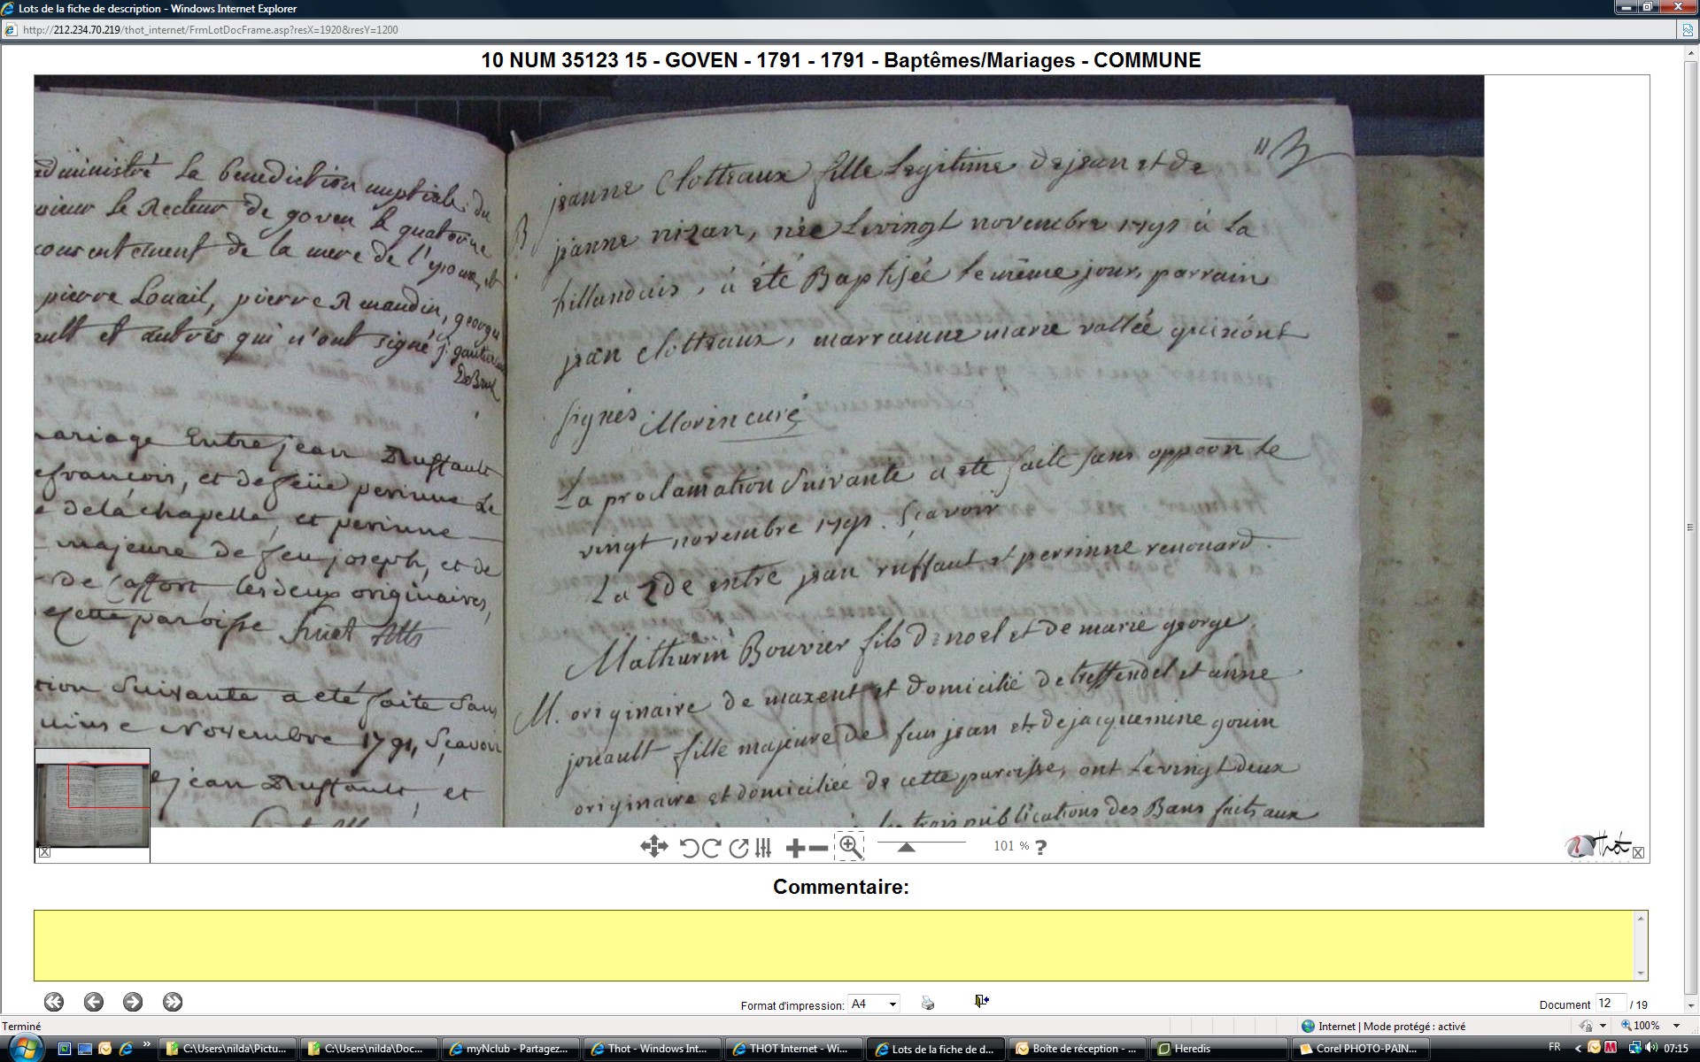Rotate image counterclockwise
Screen dimensions: 1700x1062
pos(690,848)
